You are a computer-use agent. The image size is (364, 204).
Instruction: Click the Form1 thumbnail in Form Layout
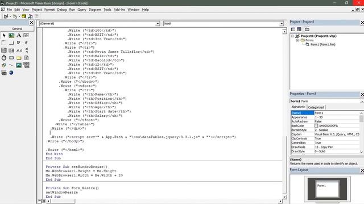coord(328,189)
